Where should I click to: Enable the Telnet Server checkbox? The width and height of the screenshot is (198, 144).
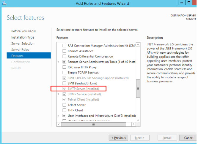click(64, 105)
